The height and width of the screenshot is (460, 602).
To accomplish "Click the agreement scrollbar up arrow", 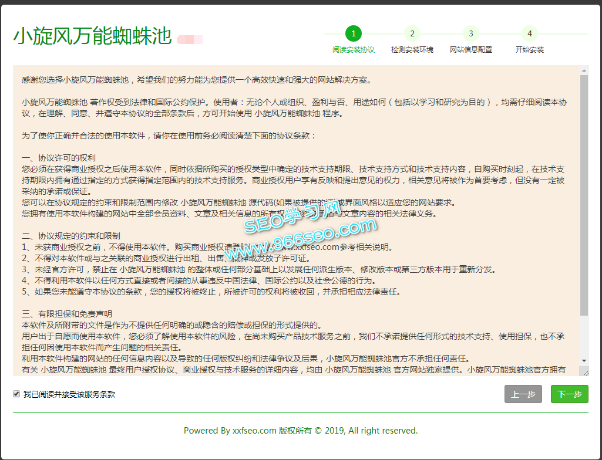I will click(584, 70).
